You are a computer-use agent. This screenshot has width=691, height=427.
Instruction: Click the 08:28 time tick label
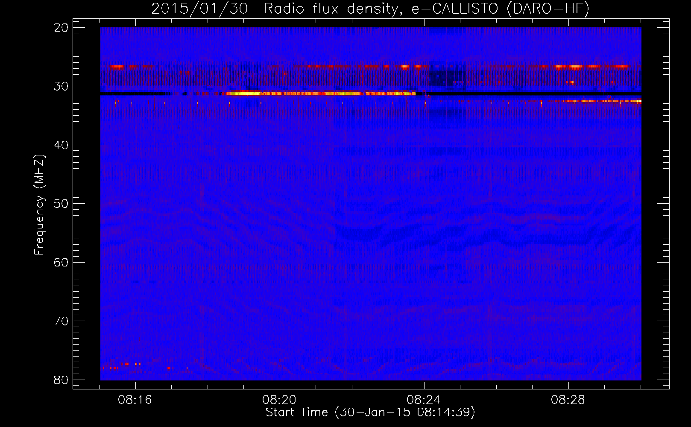(568, 400)
